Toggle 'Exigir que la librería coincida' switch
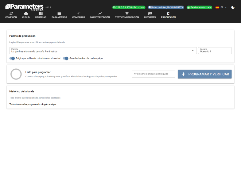This screenshot has width=241, height=184. pos(12,58)
